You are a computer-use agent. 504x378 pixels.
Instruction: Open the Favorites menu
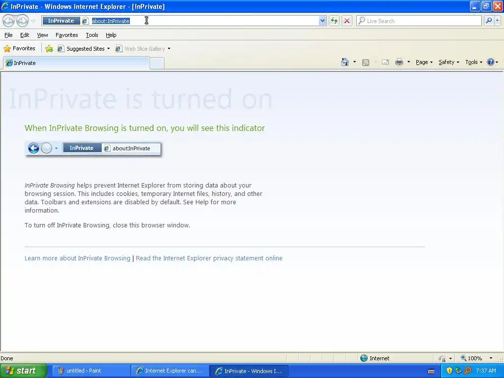pos(66,35)
